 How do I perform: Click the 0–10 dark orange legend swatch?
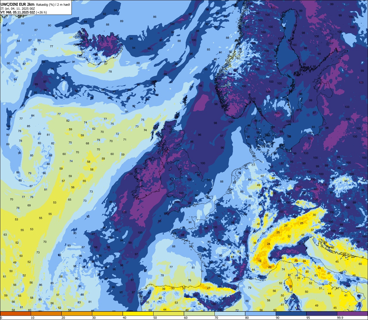(x=16, y=313)
